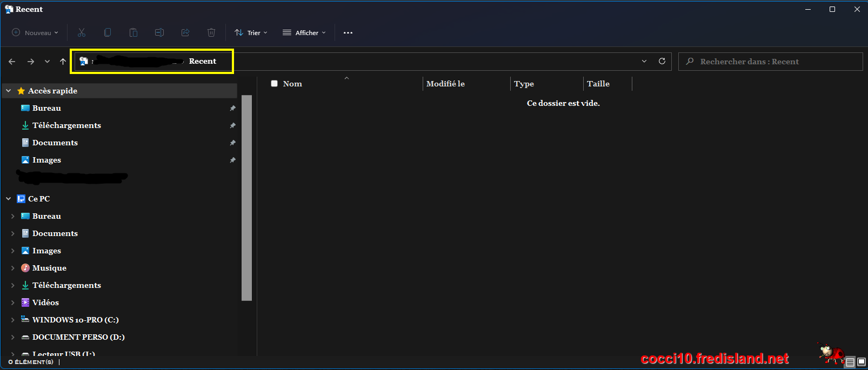Select WINDOWS 10-PRO (C:) drive
Screen dimensions: 868x370
pos(75,320)
